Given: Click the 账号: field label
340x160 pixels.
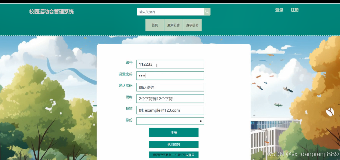Looking at the screenshot, I should point(129,63).
